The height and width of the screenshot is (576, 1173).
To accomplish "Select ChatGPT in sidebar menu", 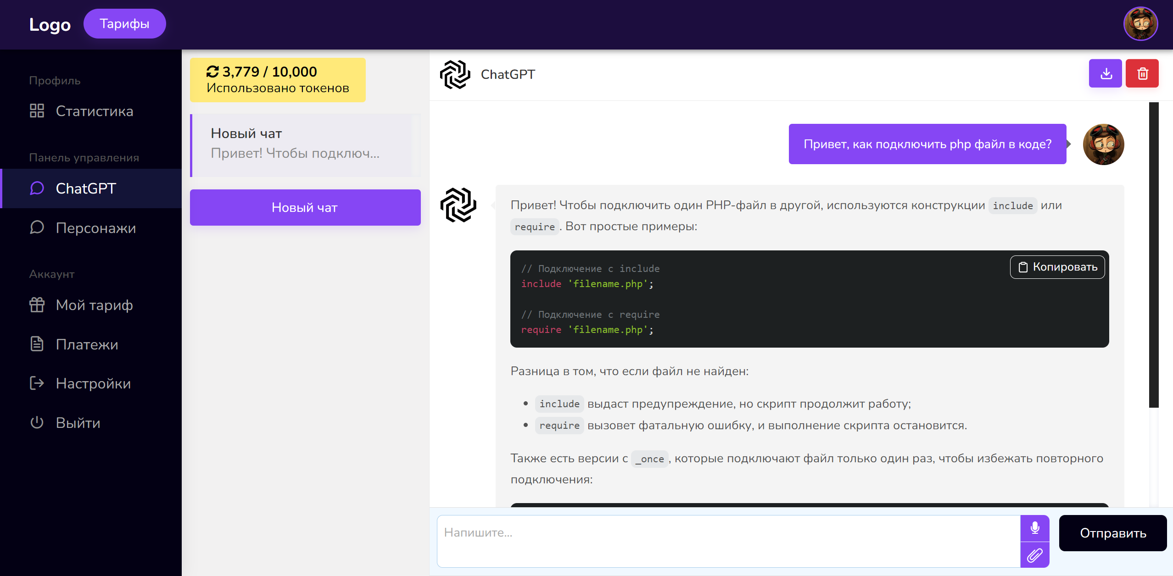I will pos(86,188).
